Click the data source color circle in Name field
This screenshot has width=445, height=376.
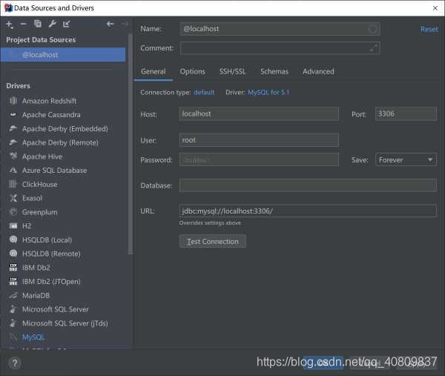pyautogui.click(x=372, y=29)
